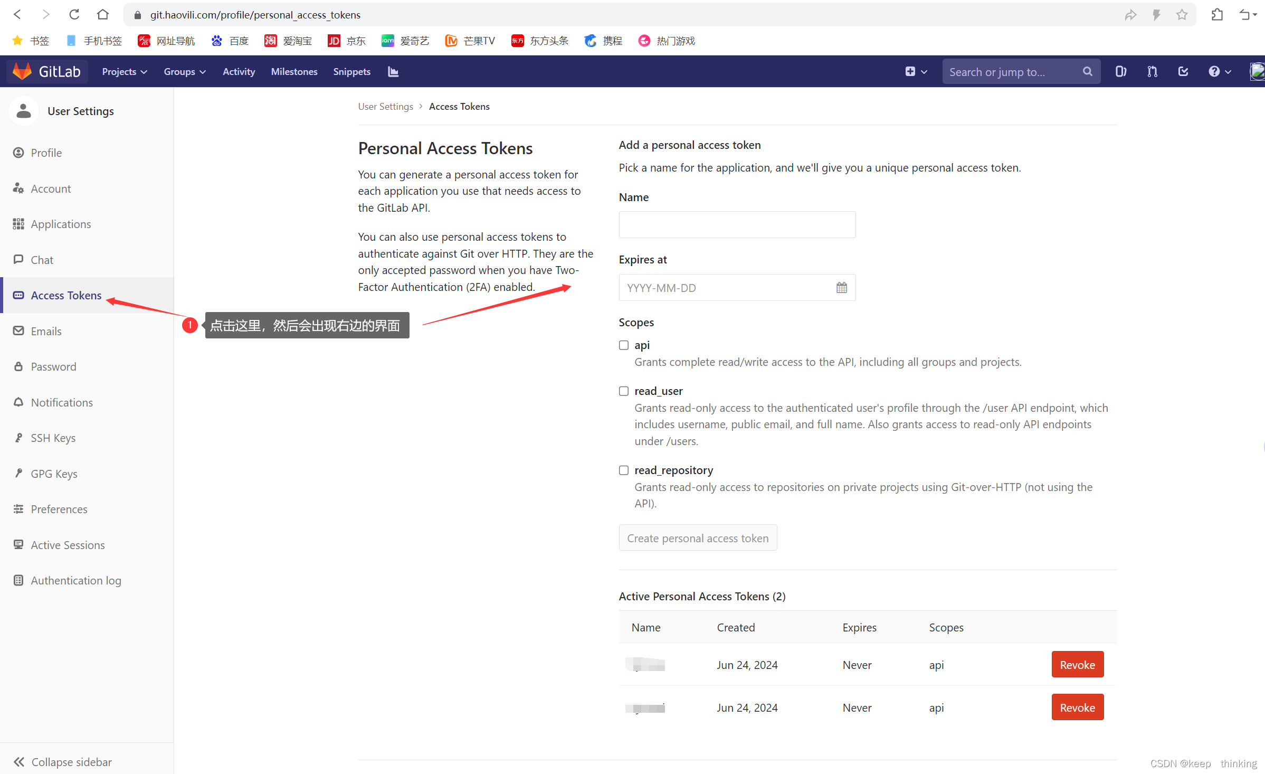Screen dimensions: 1265x774
Task: Click Create personal access token
Action: (698, 537)
